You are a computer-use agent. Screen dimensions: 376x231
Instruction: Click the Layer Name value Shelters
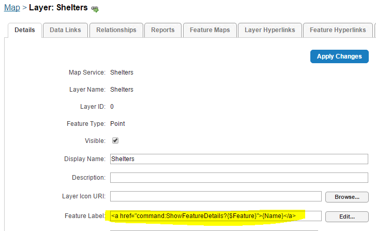point(122,90)
